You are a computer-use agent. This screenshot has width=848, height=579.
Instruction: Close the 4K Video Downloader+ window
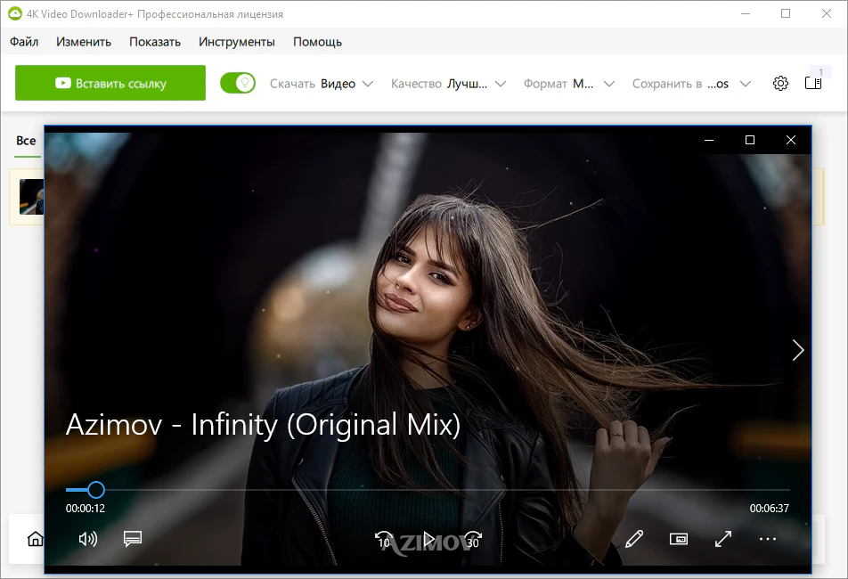(827, 13)
